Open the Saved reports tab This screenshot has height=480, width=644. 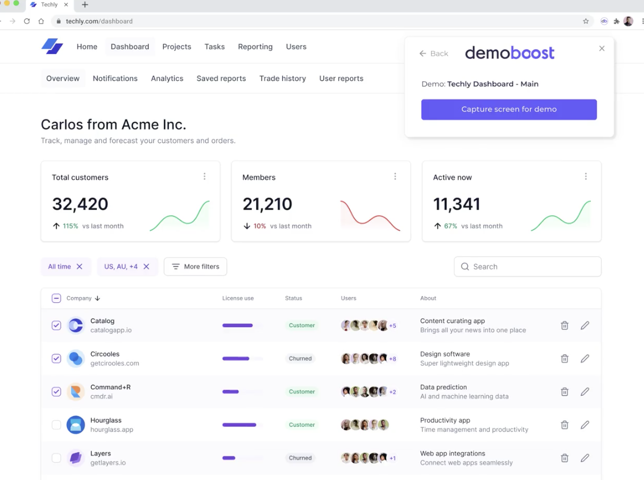tap(221, 78)
